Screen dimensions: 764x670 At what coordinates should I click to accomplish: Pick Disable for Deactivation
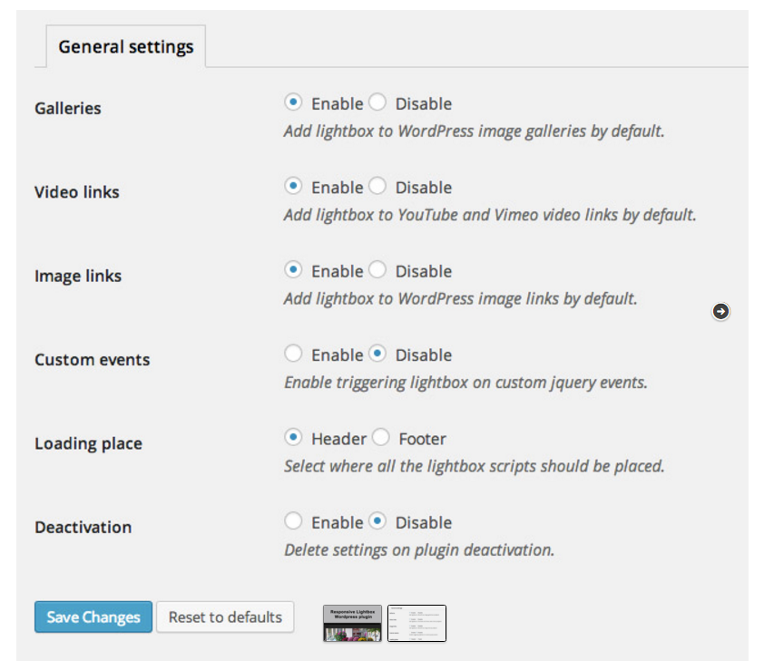pyautogui.click(x=377, y=521)
